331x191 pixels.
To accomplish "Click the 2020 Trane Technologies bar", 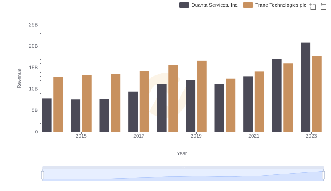I will click(x=231, y=105).
